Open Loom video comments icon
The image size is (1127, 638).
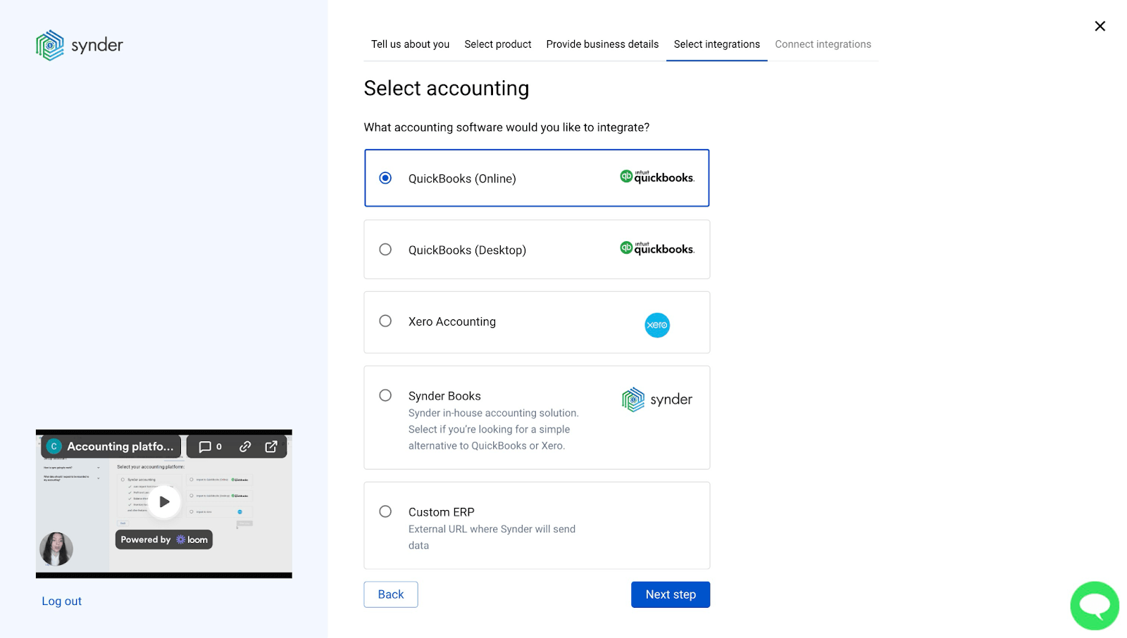pyautogui.click(x=210, y=447)
